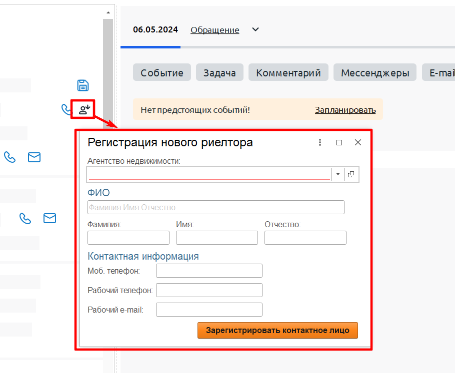
Task: Open the three-dot menu in registration dialog
Action: [x=320, y=142]
